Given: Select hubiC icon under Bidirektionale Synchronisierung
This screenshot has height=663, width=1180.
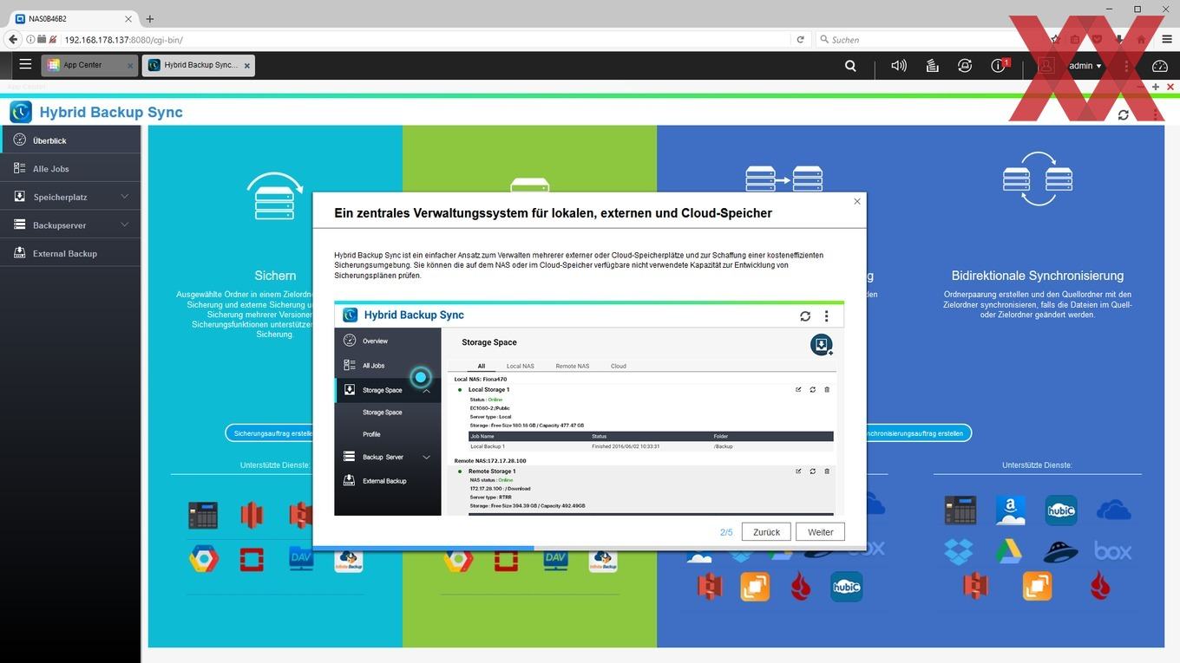Looking at the screenshot, I should pyautogui.click(x=1061, y=510).
